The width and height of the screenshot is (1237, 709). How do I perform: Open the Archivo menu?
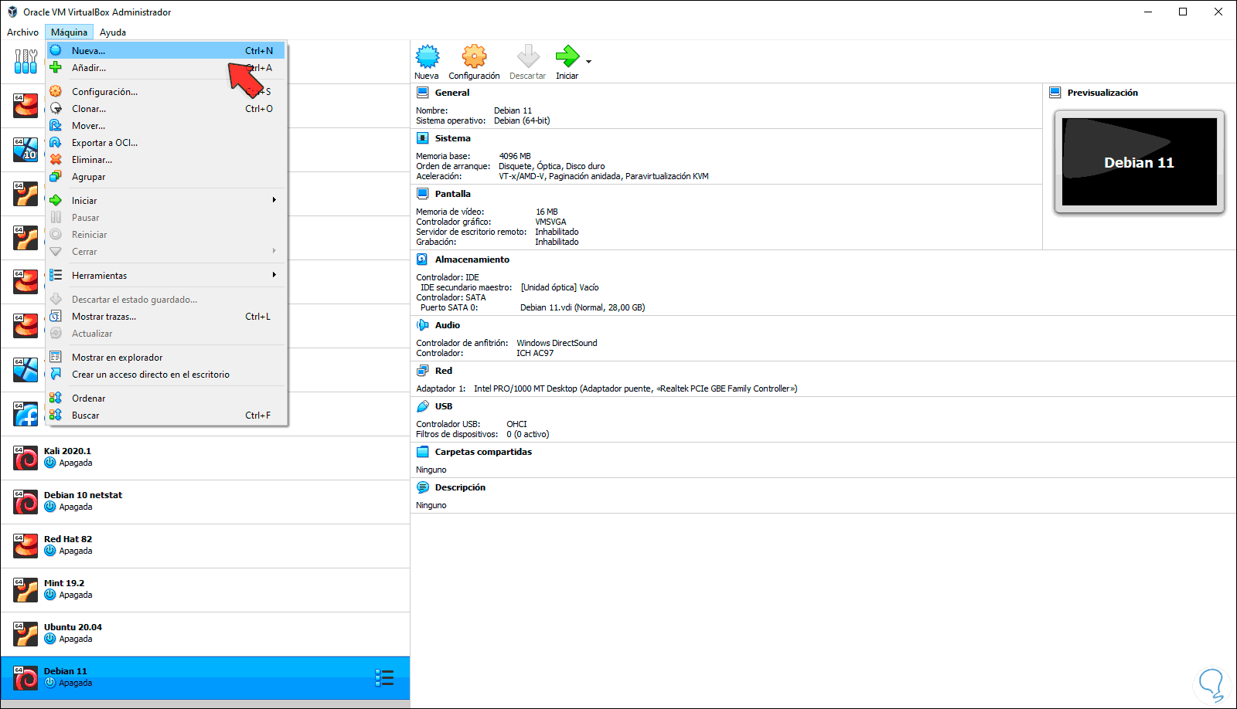coord(22,32)
